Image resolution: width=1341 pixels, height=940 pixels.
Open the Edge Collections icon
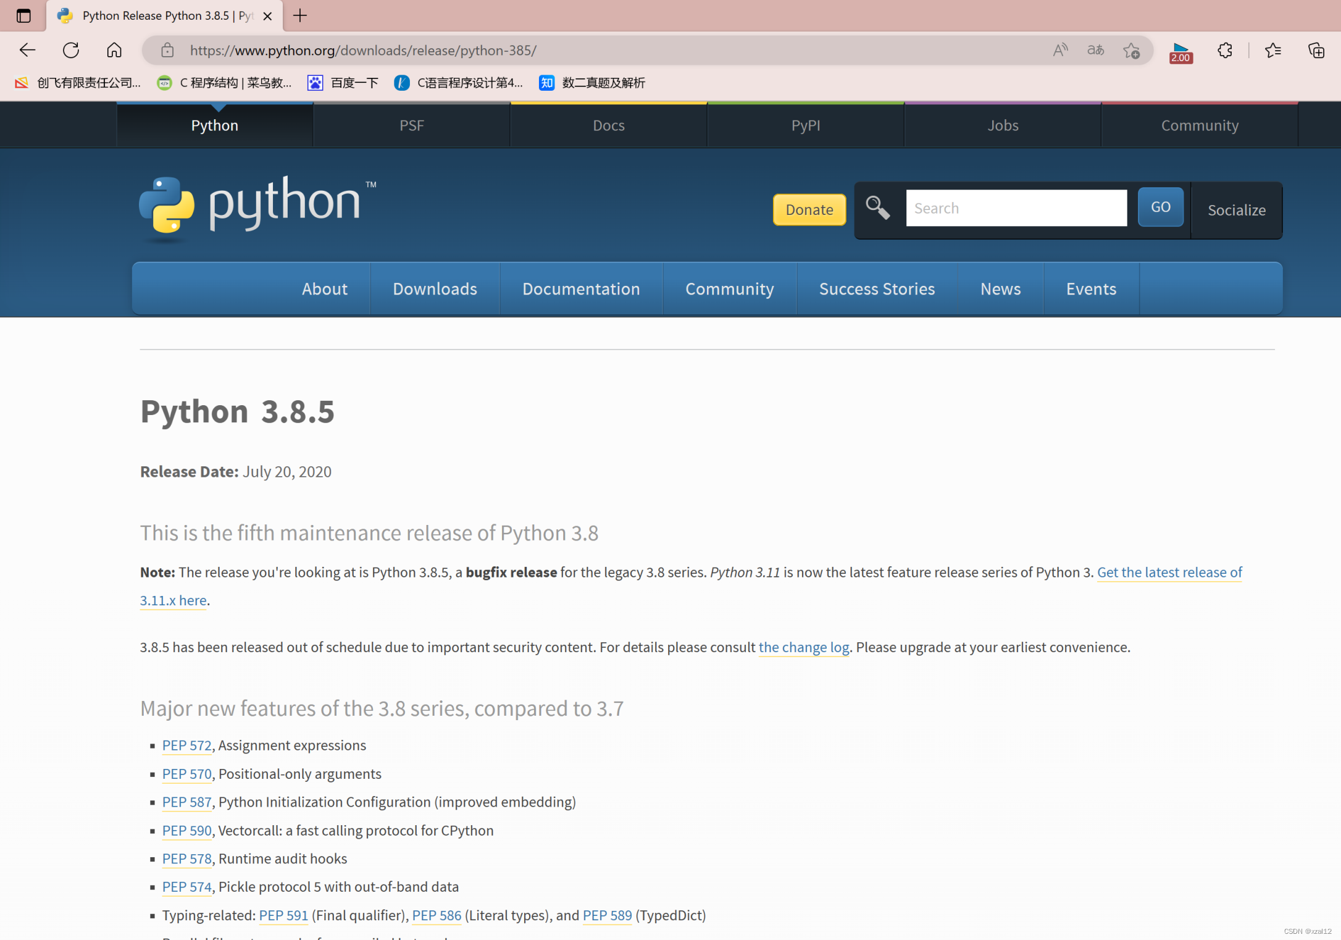1316,50
